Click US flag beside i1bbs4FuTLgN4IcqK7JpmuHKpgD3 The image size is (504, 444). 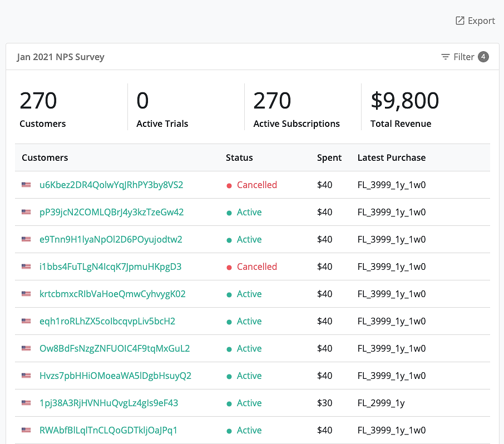(x=26, y=267)
